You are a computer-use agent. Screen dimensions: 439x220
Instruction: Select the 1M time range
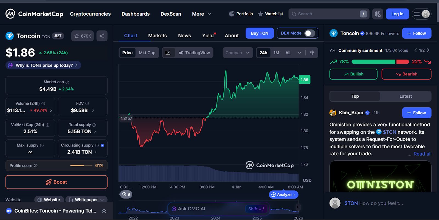pos(276,53)
